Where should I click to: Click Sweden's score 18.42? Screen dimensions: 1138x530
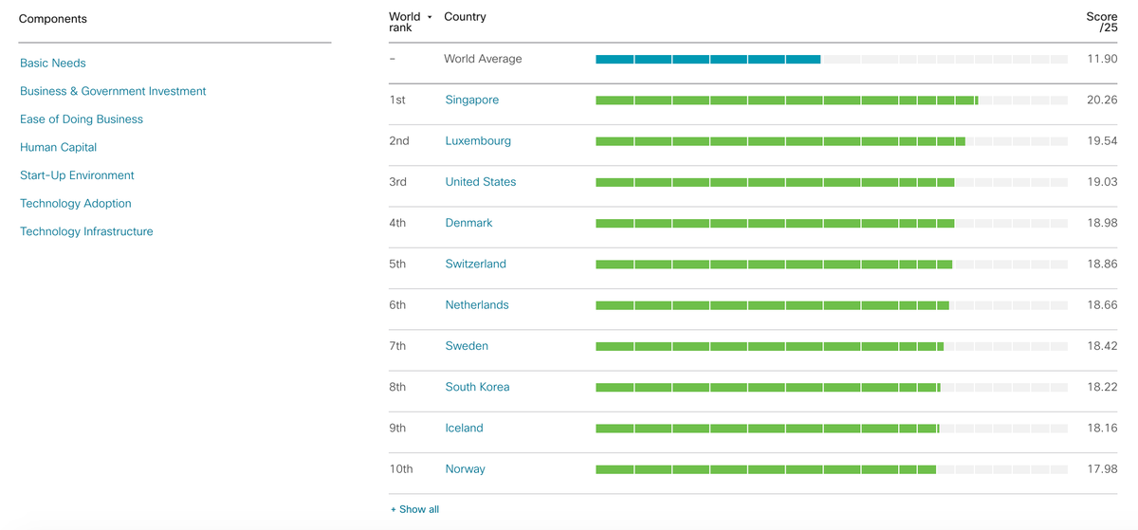(x=1102, y=346)
